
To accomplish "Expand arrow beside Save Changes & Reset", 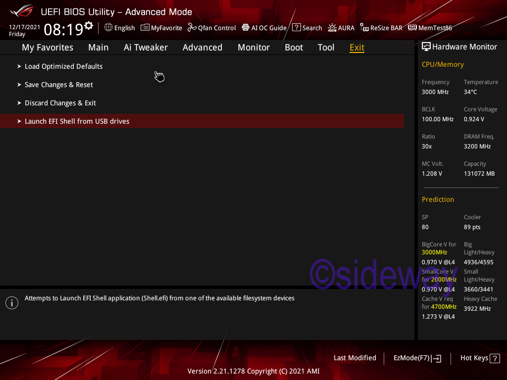I will 19,85.
